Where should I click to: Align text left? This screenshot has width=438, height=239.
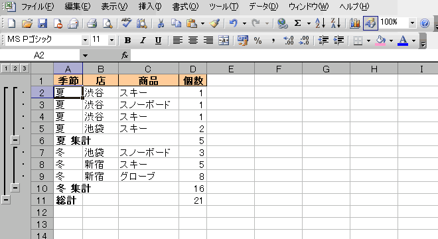[178, 40]
